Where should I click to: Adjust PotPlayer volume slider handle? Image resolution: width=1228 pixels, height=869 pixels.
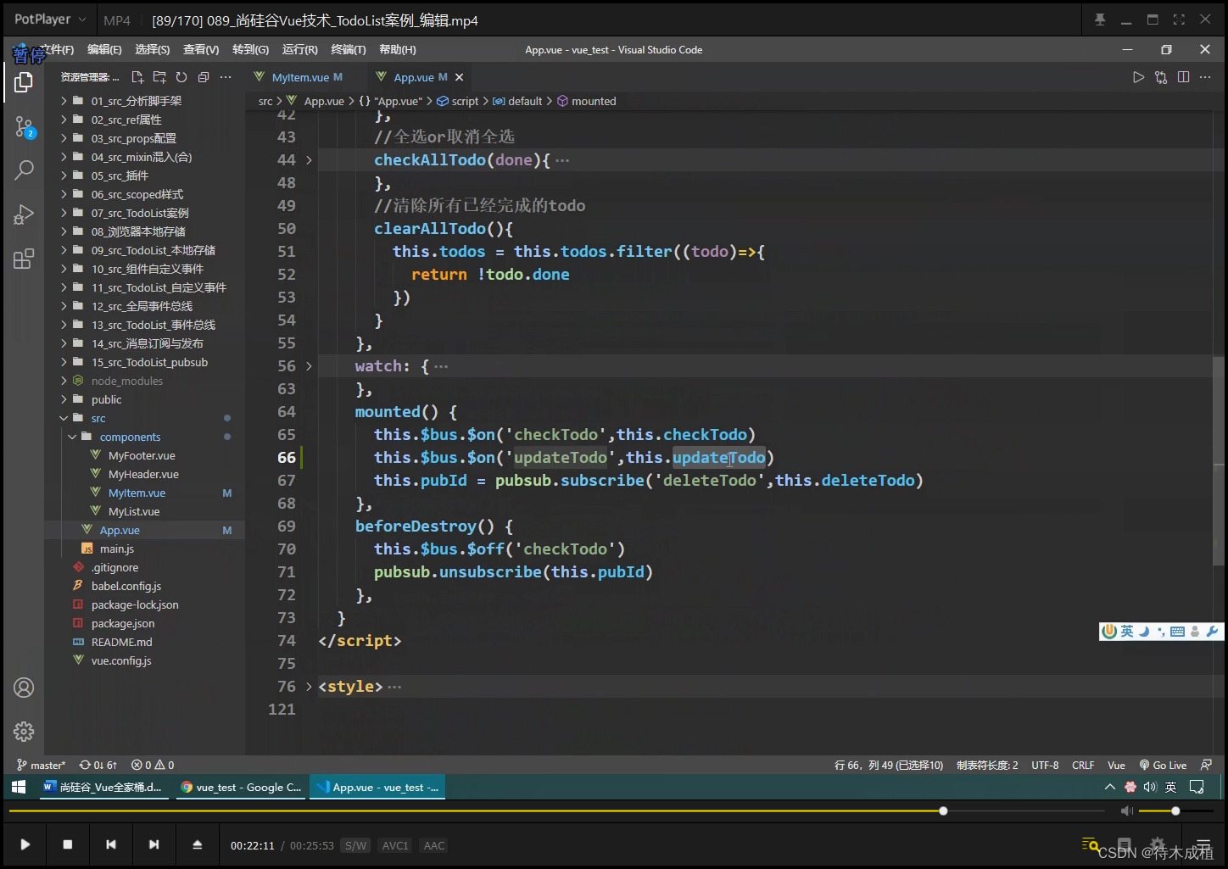coord(1175,811)
